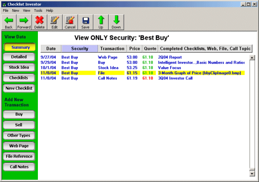Click the Quote column header
The image size is (259, 182).
(150, 48)
